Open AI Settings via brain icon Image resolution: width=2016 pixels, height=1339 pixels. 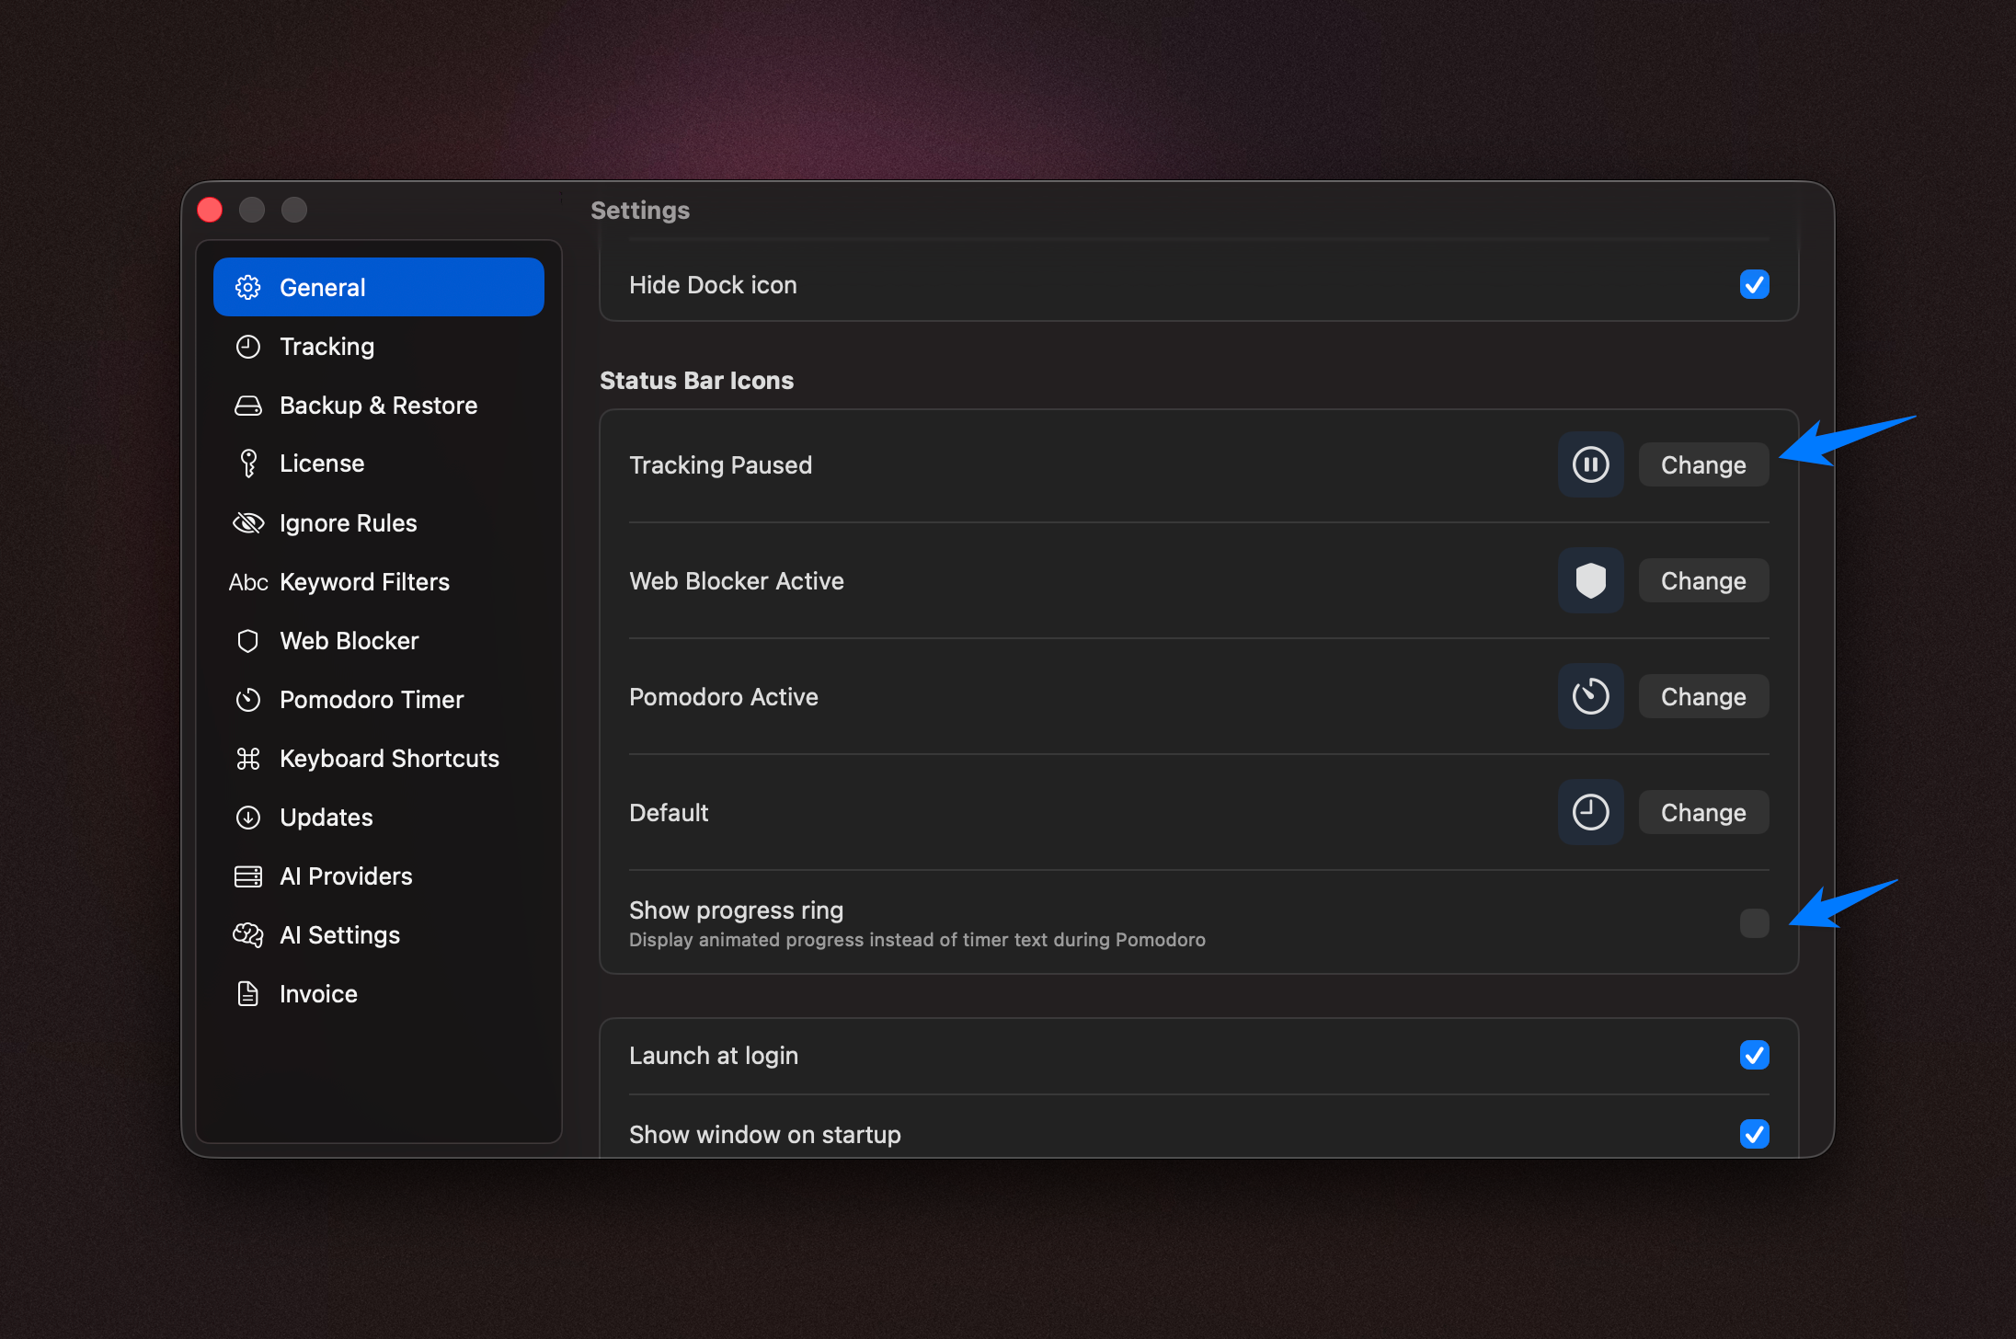pos(248,935)
